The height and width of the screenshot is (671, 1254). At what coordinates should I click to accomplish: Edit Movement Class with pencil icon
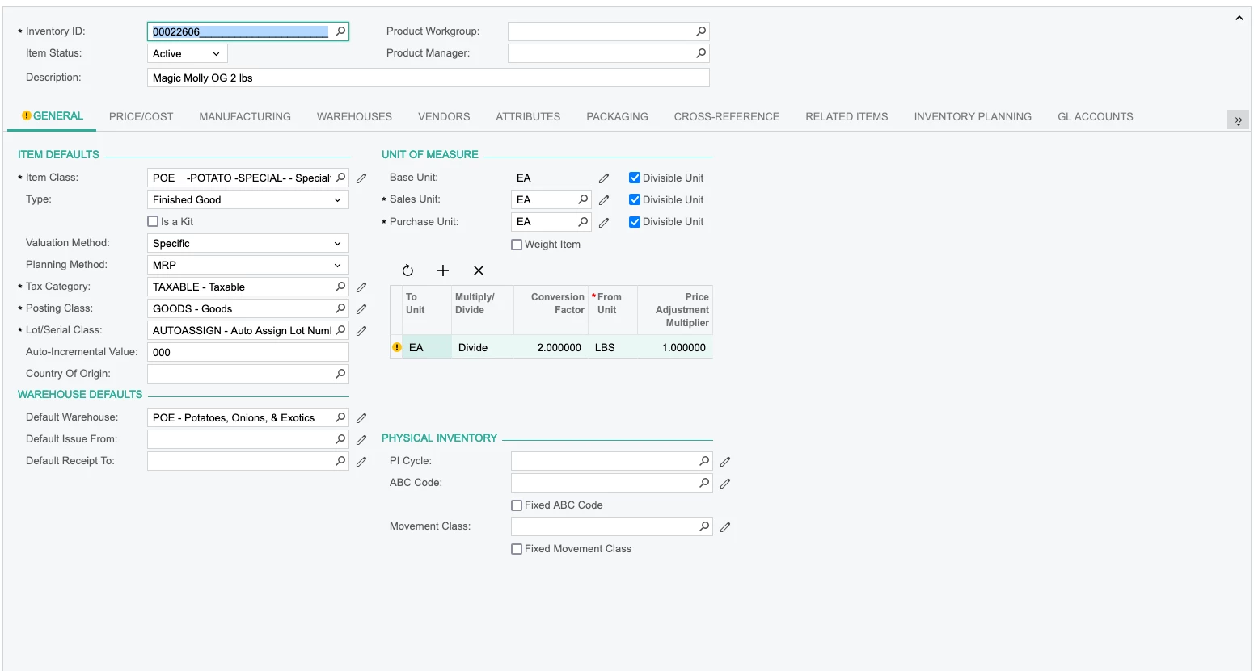tap(725, 527)
